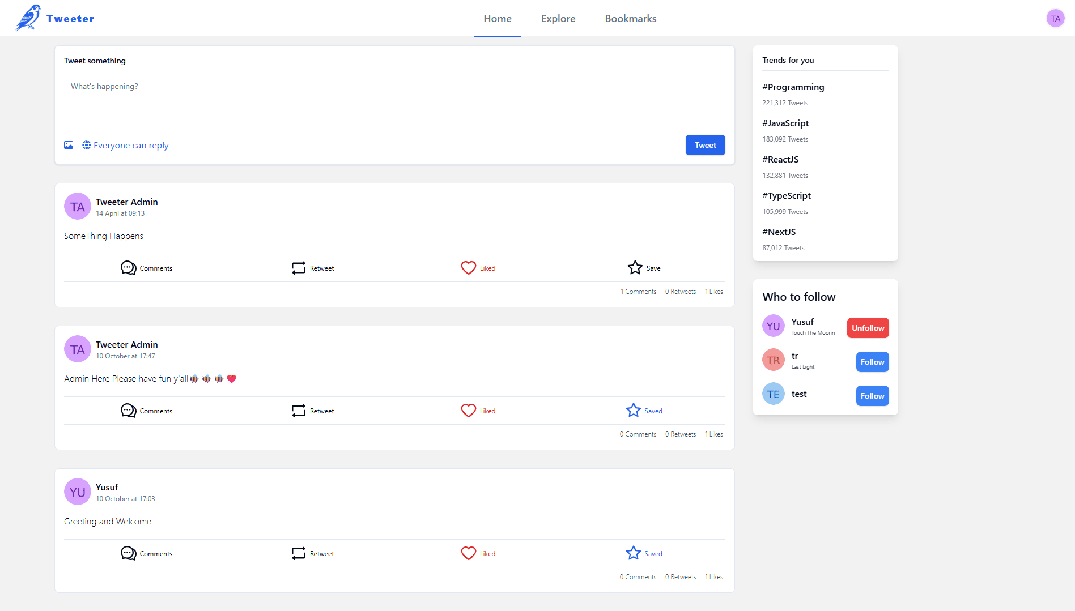Go to the Home tab

tap(498, 19)
